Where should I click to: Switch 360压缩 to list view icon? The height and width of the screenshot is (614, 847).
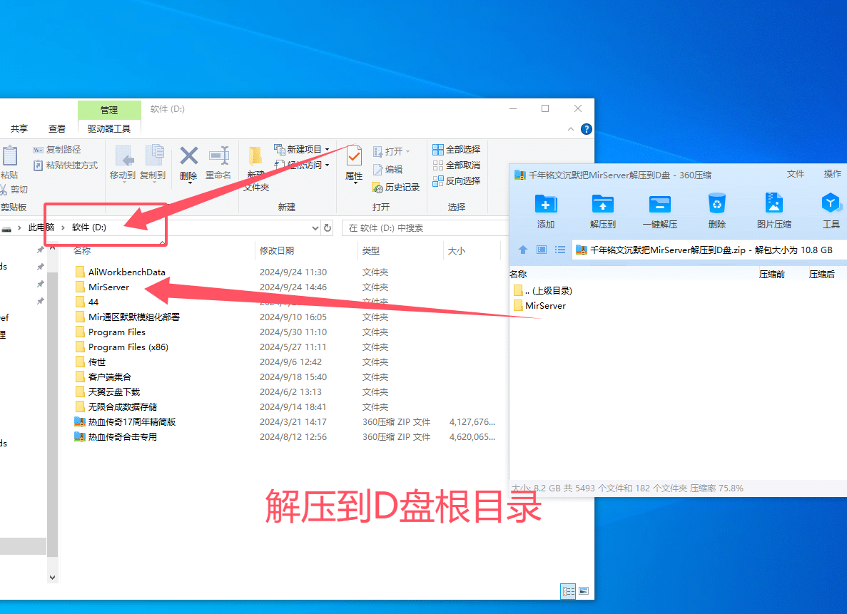coord(560,250)
